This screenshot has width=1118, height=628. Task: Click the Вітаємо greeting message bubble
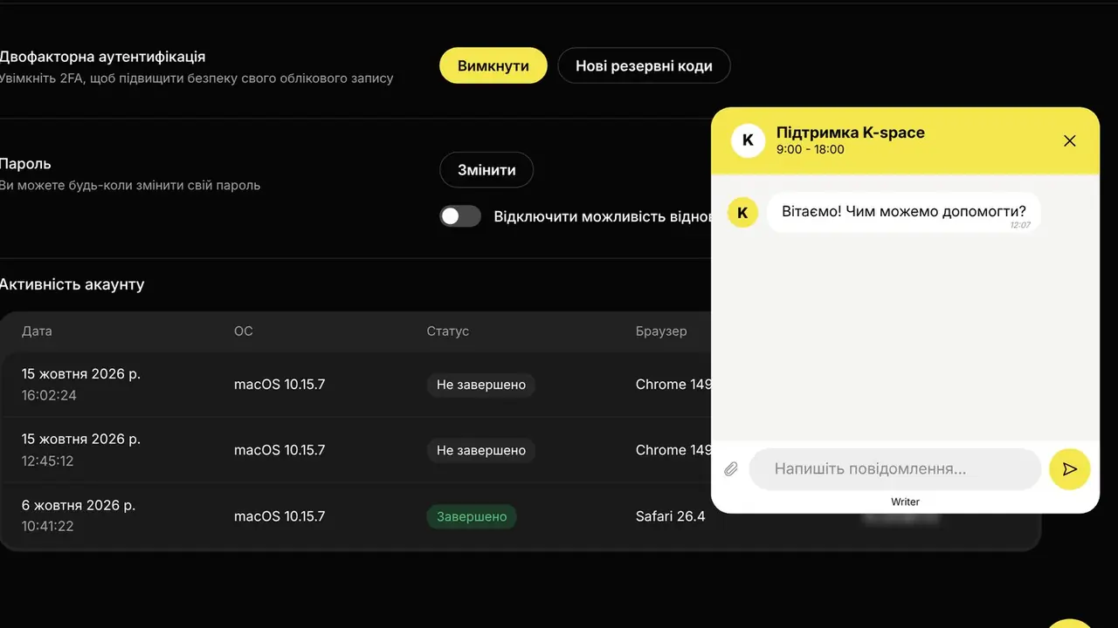pyautogui.click(x=904, y=213)
